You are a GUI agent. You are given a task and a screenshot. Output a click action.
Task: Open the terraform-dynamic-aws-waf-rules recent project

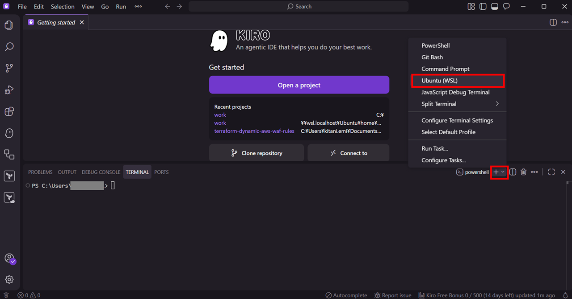point(254,131)
